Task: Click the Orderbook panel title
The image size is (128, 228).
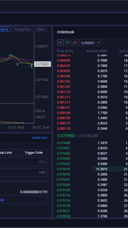Action: coord(66,32)
